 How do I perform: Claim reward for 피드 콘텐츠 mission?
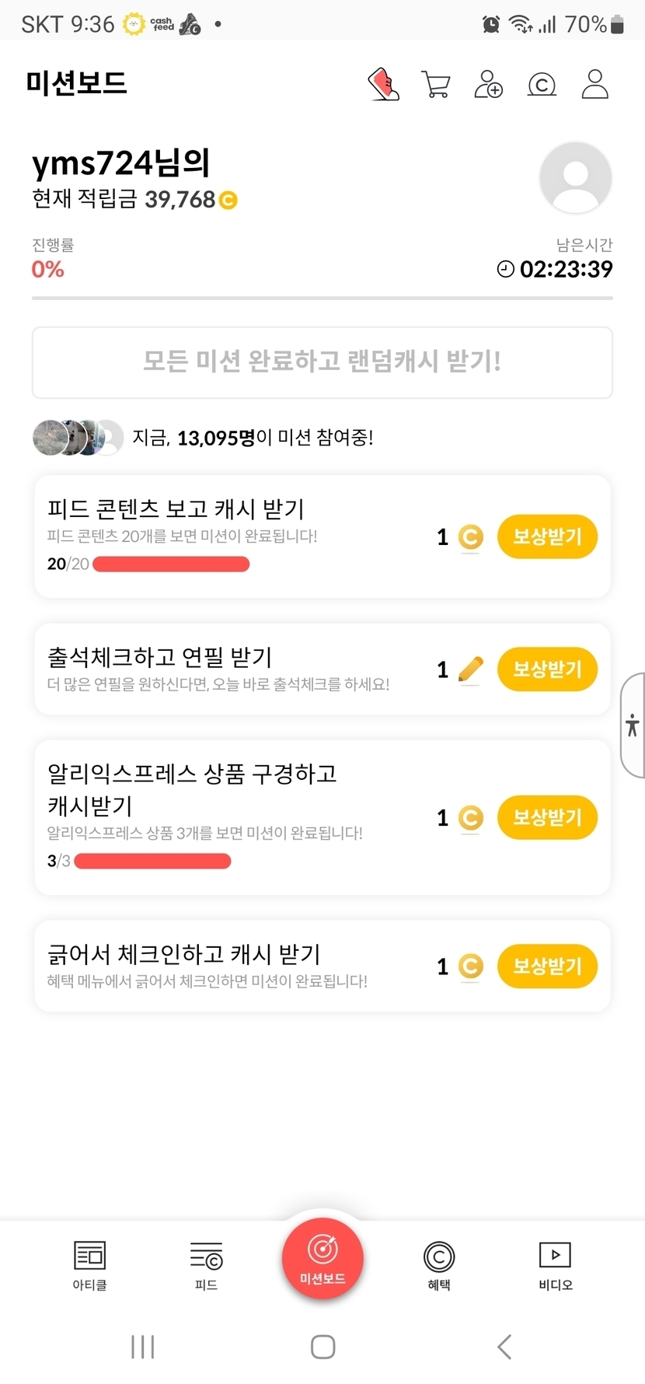(x=547, y=536)
